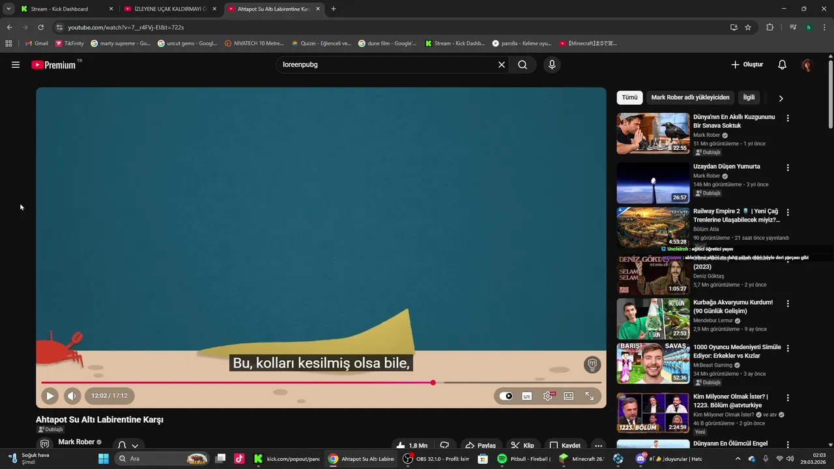Image resolution: width=834 pixels, height=469 pixels.
Task: Switch to İZLEYENE UÇAK KALDIRMAYI tab
Action: click(x=171, y=9)
